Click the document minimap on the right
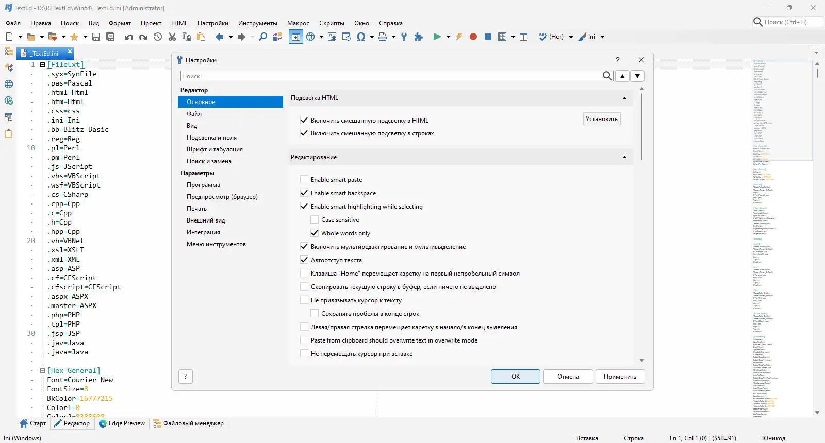 [781, 238]
